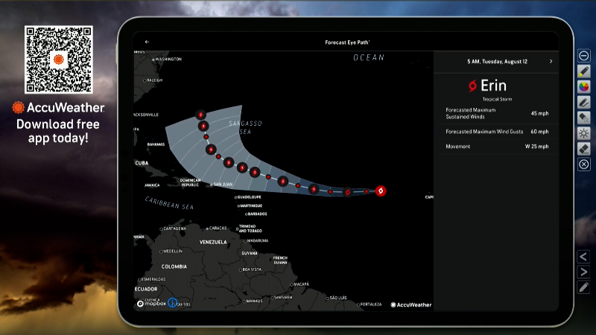Click the Caracas city label
Screen dimensions: 596x335
216,229
